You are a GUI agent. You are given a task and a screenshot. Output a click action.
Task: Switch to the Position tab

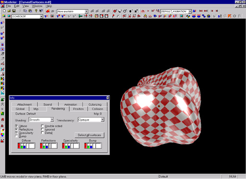pyautogui.click(x=78, y=109)
